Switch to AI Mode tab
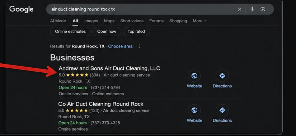Image resolution: width=296 pixels, height=136 pixels. point(58,21)
